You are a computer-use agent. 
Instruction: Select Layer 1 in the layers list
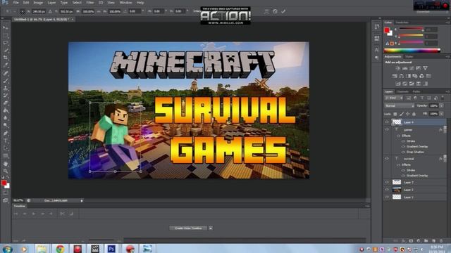[x=415, y=197]
